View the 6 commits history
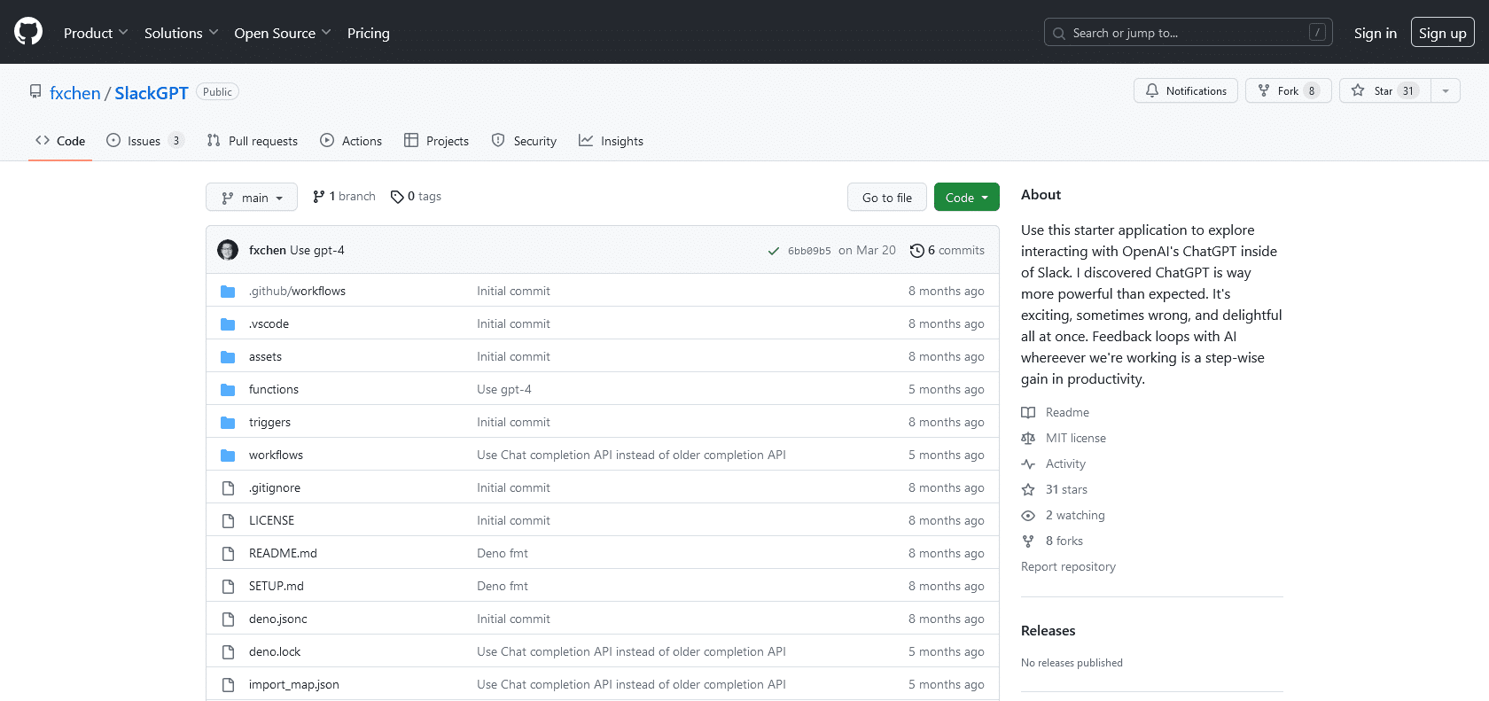 pyautogui.click(x=947, y=250)
